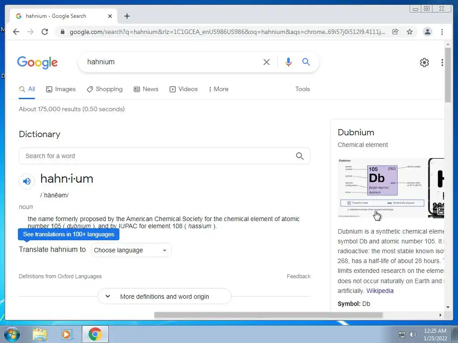Open the Chrome profile avatar

pos(427,32)
